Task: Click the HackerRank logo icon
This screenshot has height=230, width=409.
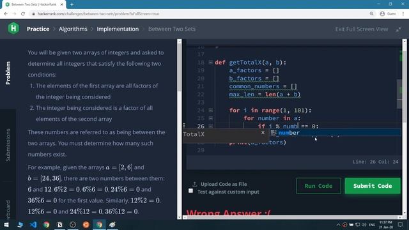Action: click(x=13, y=28)
